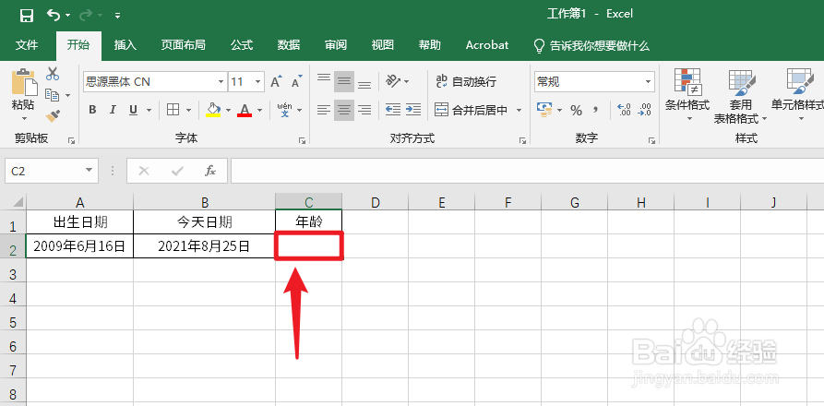Apply Percent Style icon
The width and height of the screenshot is (824, 406).
tap(577, 111)
